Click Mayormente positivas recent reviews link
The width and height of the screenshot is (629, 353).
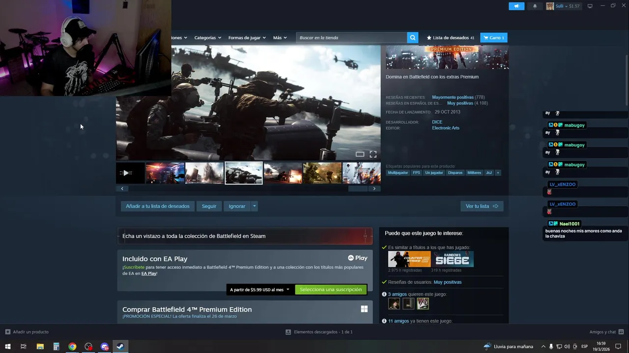[453, 97]
